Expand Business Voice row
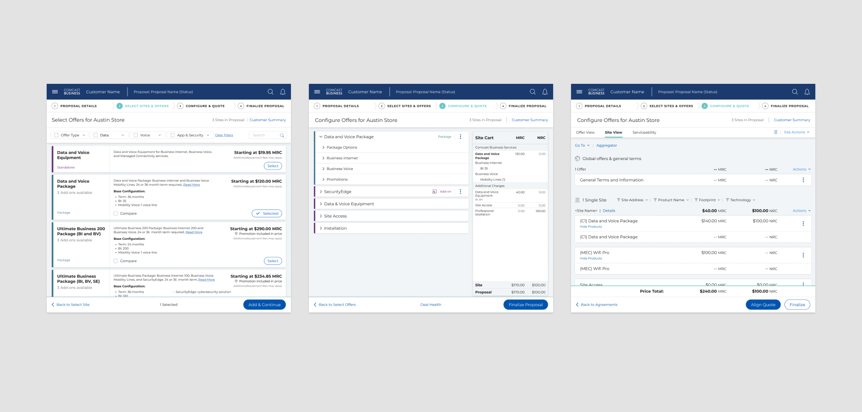Image resolution: width=862 pixels, height=412 pixels. pos(323,169)
